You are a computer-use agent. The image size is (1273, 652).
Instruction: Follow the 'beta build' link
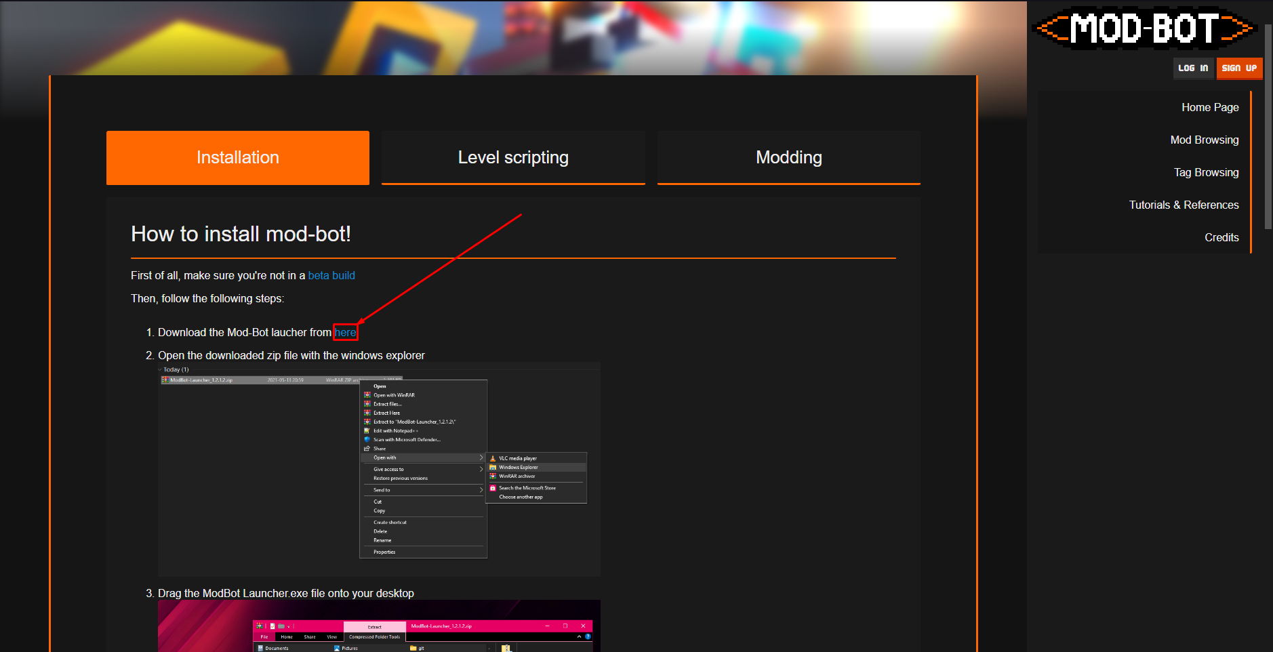pos(331,275)
